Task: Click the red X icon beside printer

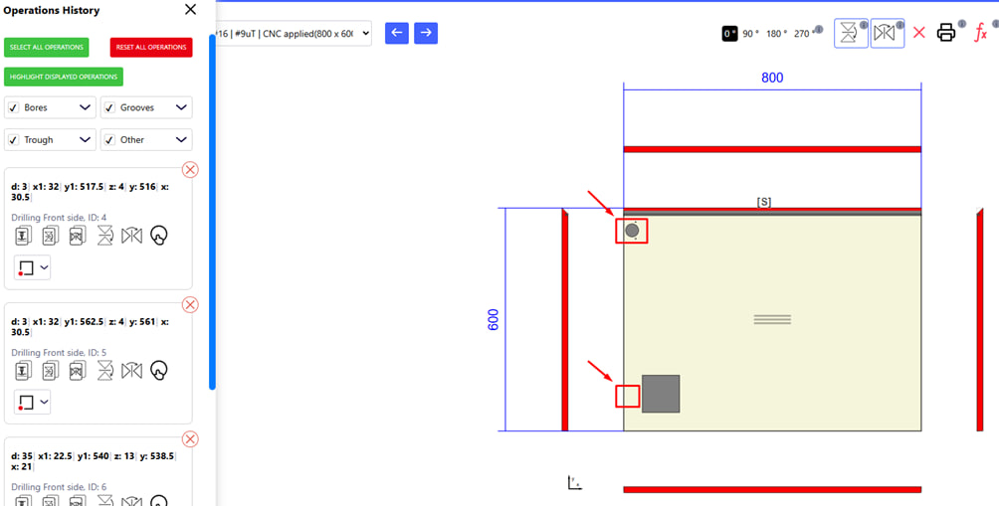Action: 918,33
